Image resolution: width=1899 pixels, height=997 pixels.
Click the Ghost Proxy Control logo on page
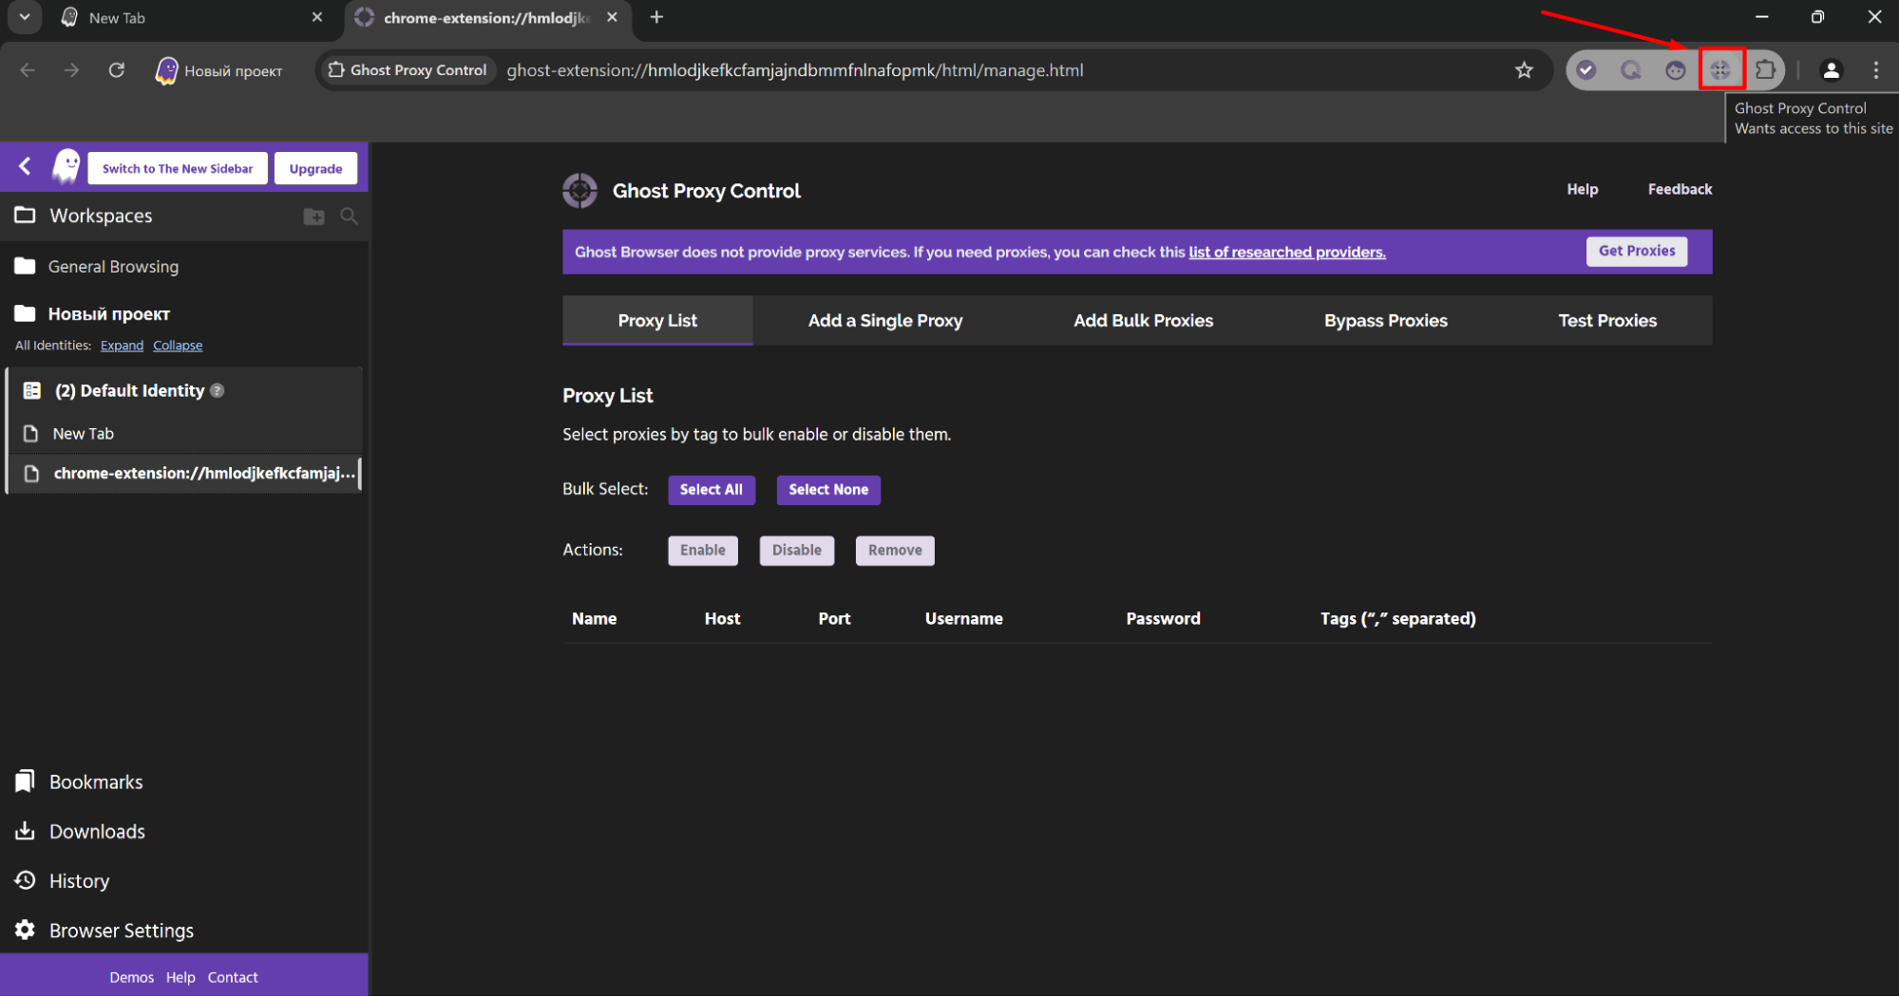click(579, 191)
